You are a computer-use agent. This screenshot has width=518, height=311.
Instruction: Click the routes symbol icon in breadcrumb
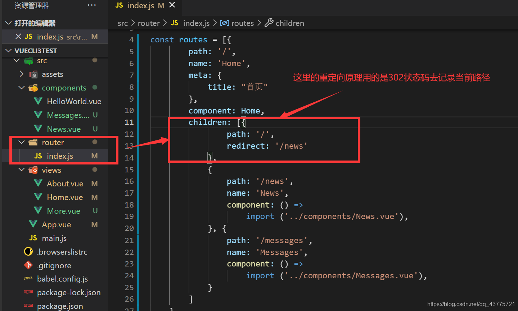point(225,23)
